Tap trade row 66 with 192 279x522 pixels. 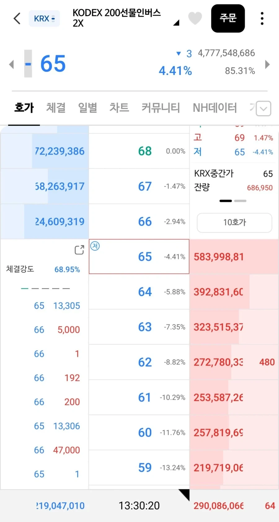click(x=57, y=378)
